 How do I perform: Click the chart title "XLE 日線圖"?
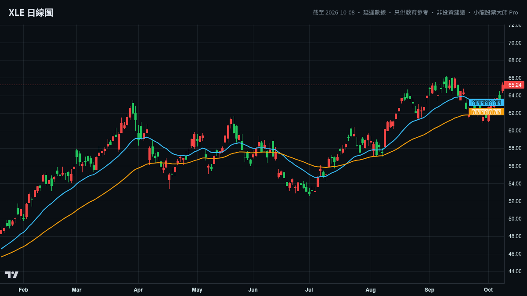[x=31, y=13]
